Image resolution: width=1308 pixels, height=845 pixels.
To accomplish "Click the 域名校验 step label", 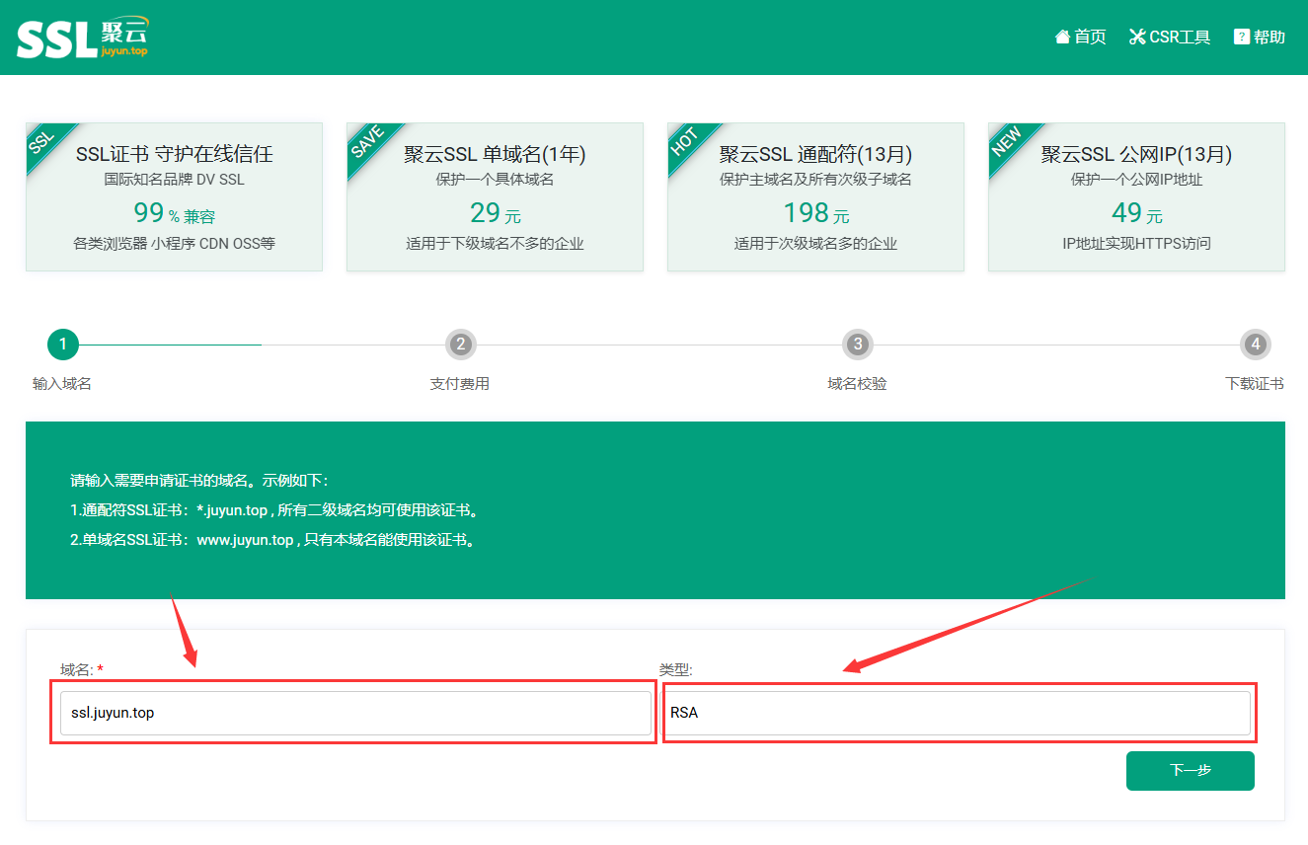I will pos(858,384).
